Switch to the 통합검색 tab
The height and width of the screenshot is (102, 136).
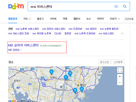click(13, 19)
